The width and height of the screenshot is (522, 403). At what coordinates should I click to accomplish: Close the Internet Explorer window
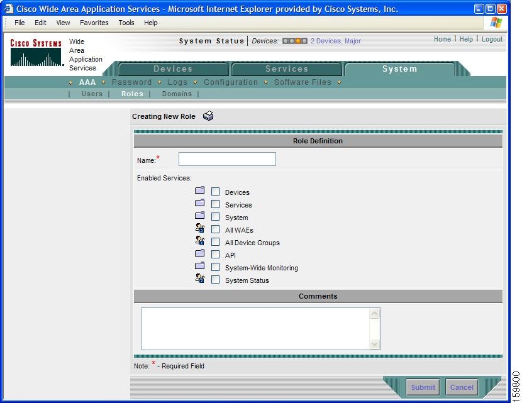point(501,9)
